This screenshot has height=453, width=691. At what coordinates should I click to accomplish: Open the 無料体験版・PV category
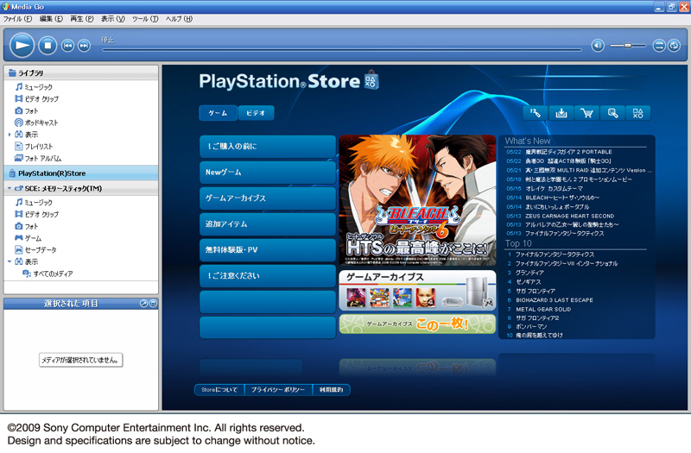tap(268, 250)
